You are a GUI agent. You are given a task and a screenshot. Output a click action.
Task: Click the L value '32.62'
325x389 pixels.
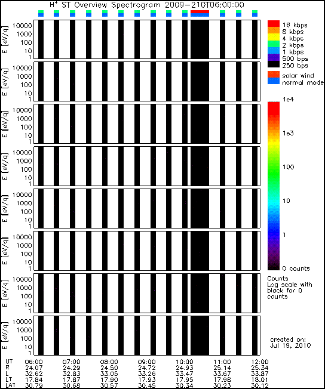tap(34, 374)
